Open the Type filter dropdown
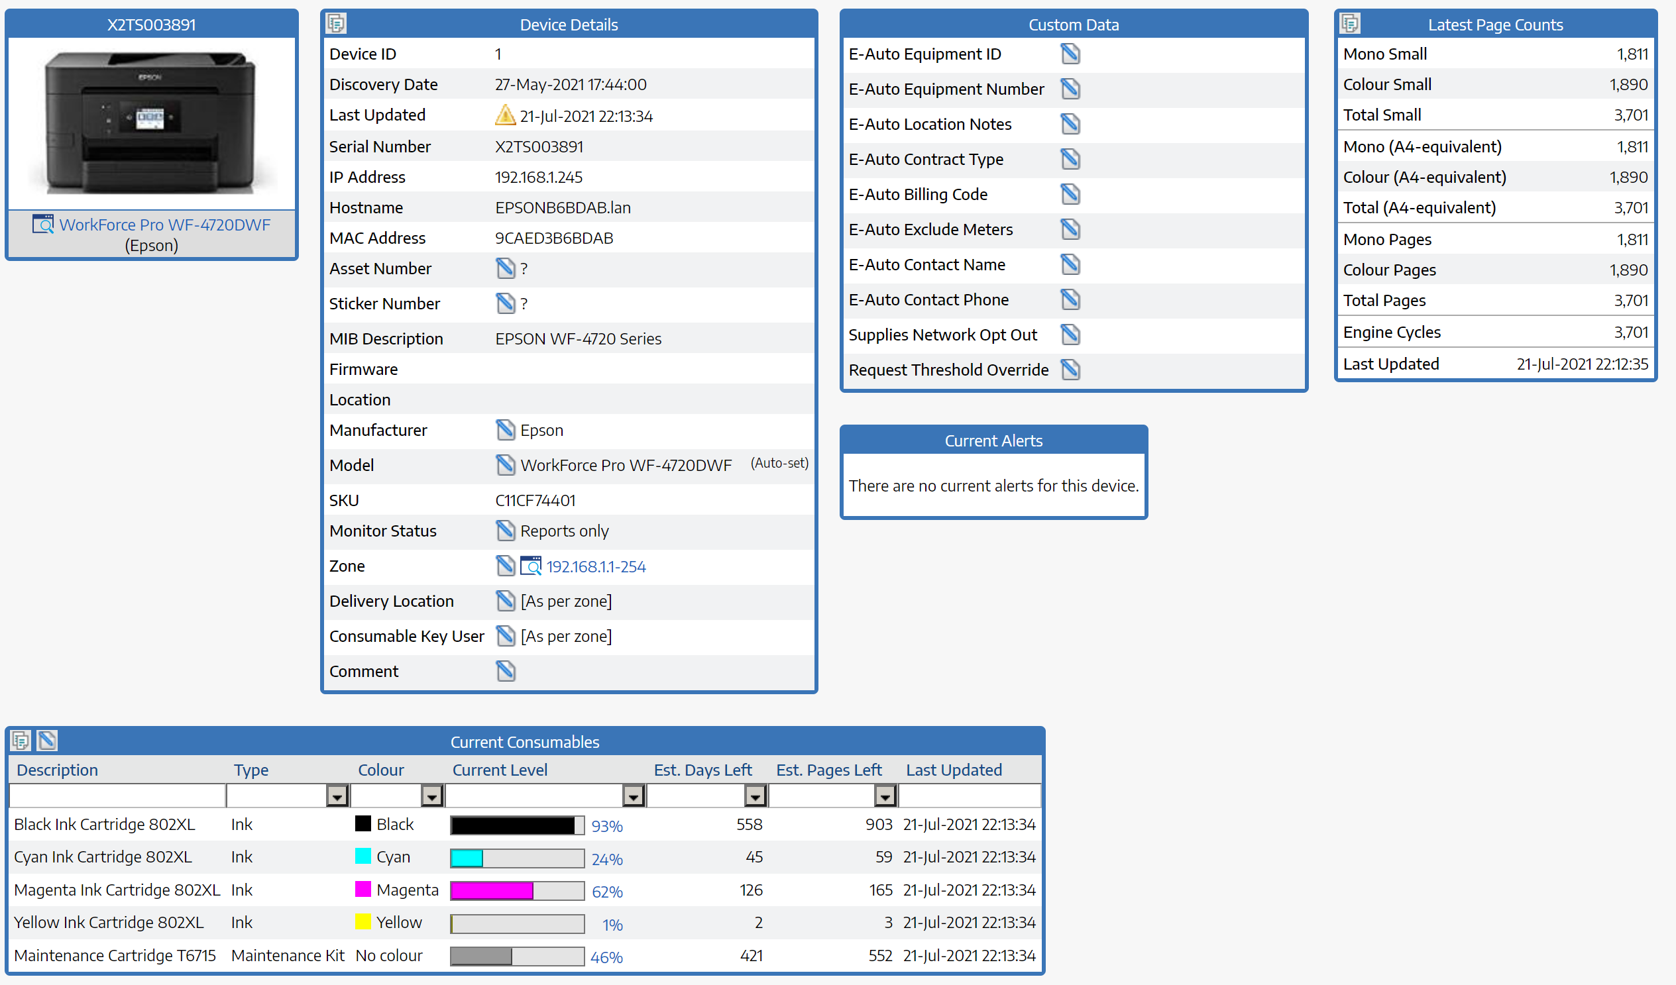 click(x=337, y=796)
